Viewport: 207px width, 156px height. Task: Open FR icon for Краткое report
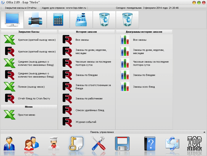click(9, 52)
